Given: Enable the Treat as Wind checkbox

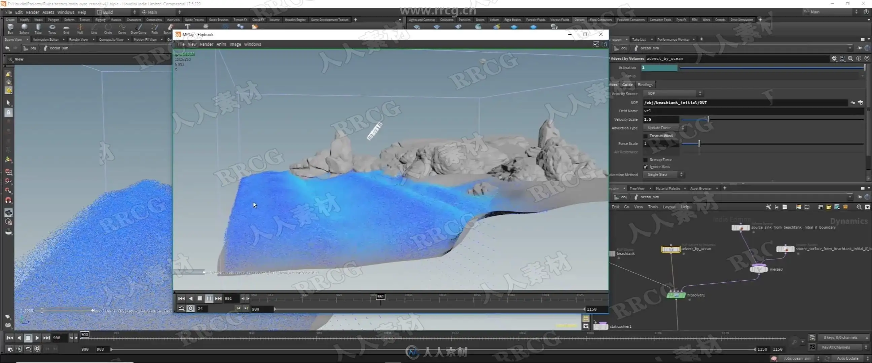Looking at the screenshot, I should (x=645, y=136).
